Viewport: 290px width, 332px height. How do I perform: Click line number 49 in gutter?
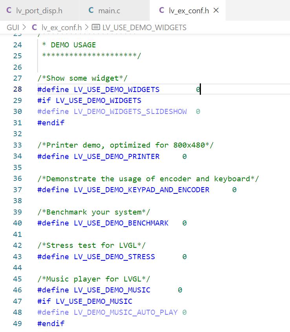(17, 323)
